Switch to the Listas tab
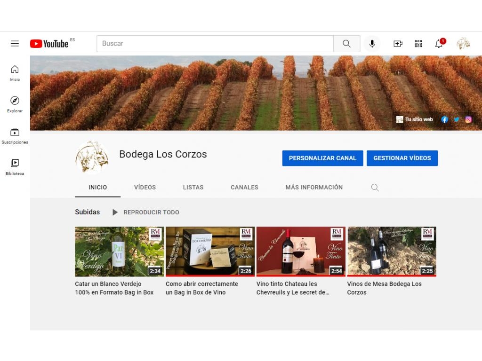Screen dimensions: 482x361 point(193,187)
